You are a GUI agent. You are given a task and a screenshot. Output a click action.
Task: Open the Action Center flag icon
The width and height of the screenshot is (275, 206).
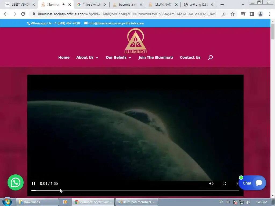pyautogui.click(x=235, y=202)
